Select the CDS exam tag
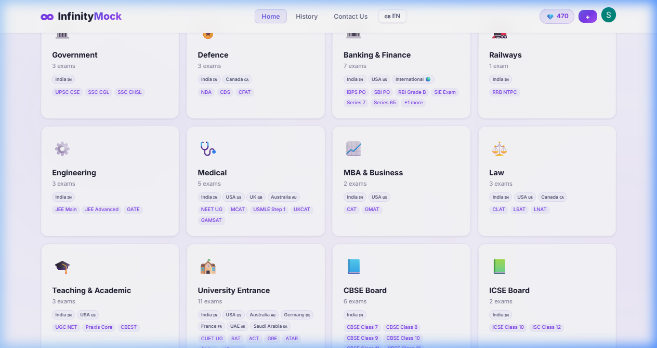This screenshot has width=657, height=348. click(225, 92)
